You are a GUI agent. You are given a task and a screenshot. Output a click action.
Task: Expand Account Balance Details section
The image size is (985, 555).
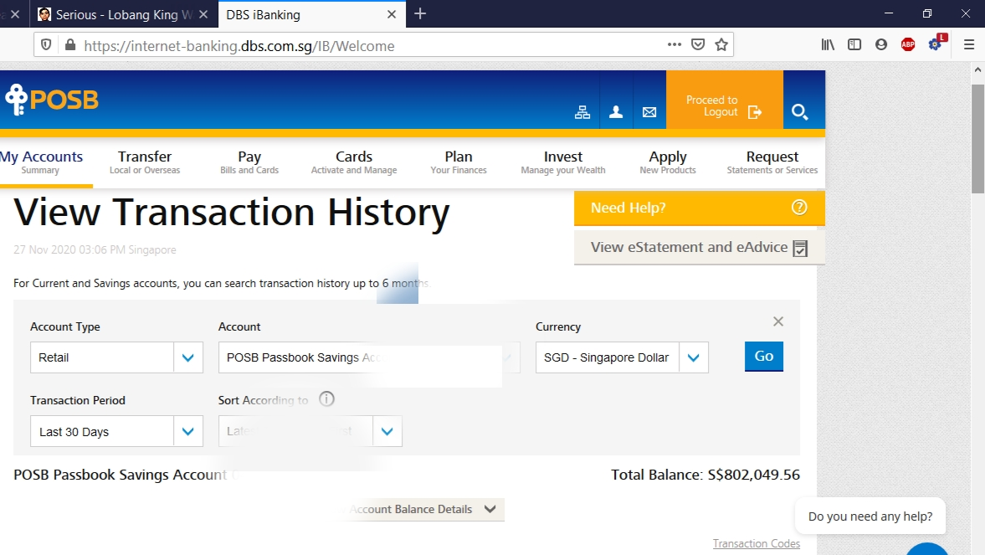coord(490,509)
